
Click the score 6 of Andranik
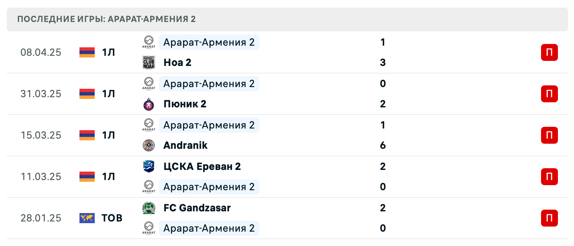[383, 145]
